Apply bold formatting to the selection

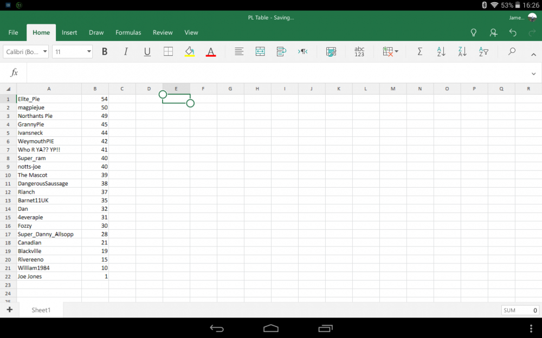point(105,51)
